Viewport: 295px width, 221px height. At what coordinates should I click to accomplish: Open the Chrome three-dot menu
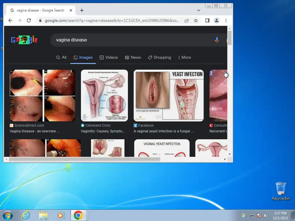tap(226, 20)
